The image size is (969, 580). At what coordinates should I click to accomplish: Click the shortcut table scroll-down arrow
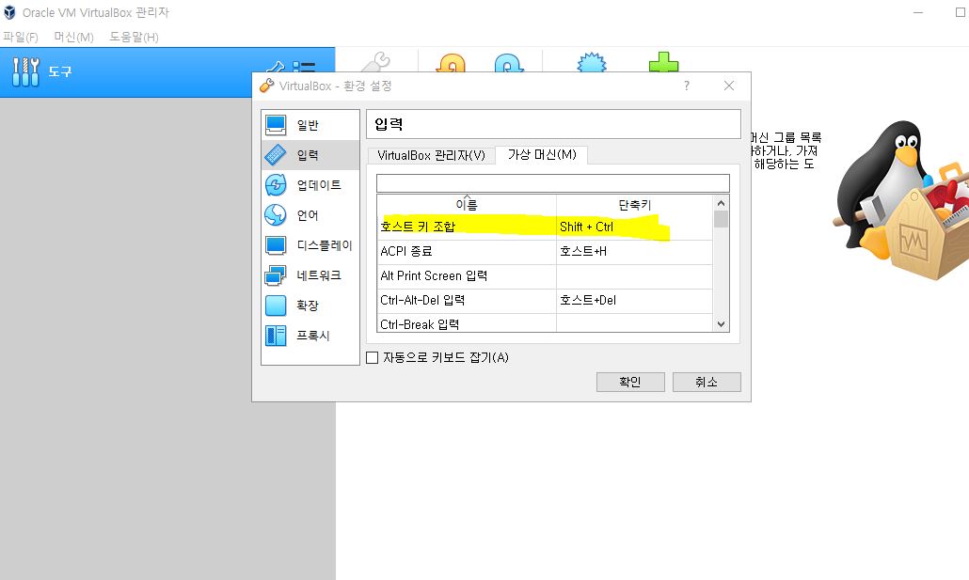click(x=721, y=324)
